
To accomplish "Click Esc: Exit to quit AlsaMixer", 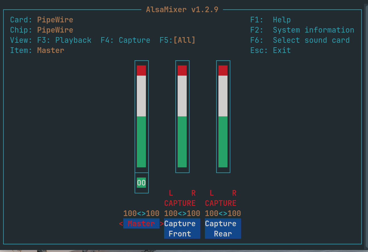I will point(270,50).
